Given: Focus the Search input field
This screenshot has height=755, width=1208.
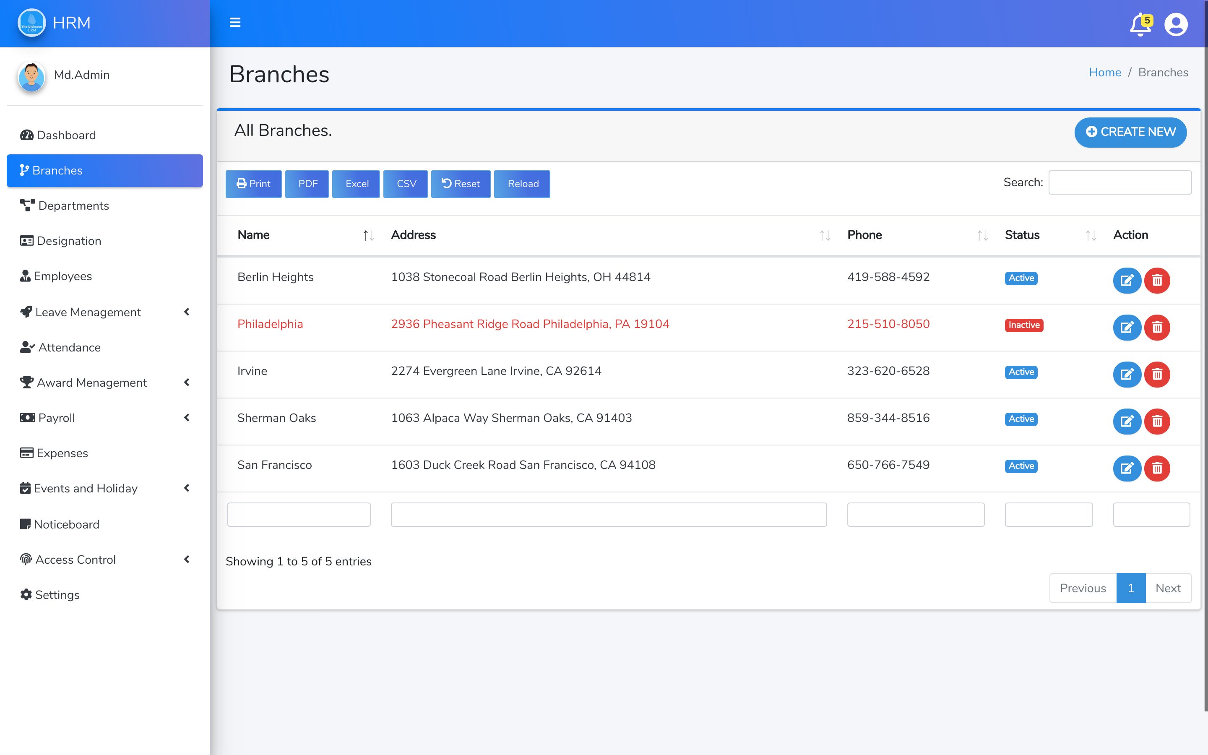Looking at the screenshot, I should coord(1119,182).
